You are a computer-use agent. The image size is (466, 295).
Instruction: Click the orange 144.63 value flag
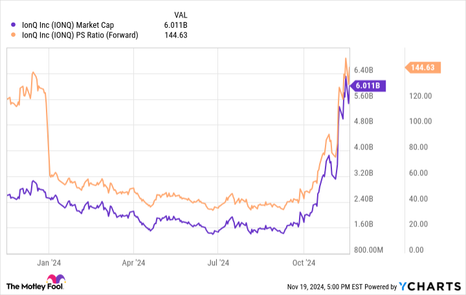[x=424, y=67]
